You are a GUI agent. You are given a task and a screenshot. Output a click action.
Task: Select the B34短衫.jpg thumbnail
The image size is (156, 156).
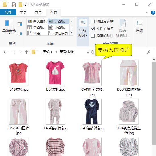[55, 73]
